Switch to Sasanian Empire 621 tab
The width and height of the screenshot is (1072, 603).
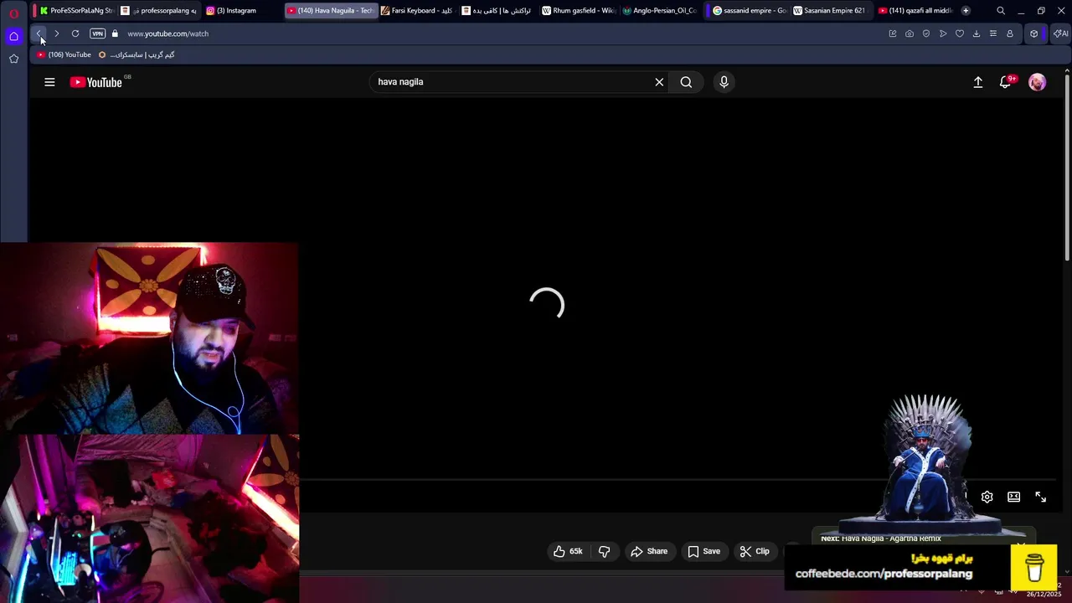[829, 11]
